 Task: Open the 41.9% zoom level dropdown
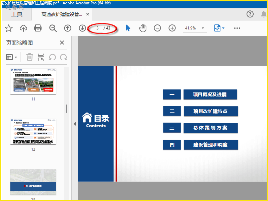203,28
